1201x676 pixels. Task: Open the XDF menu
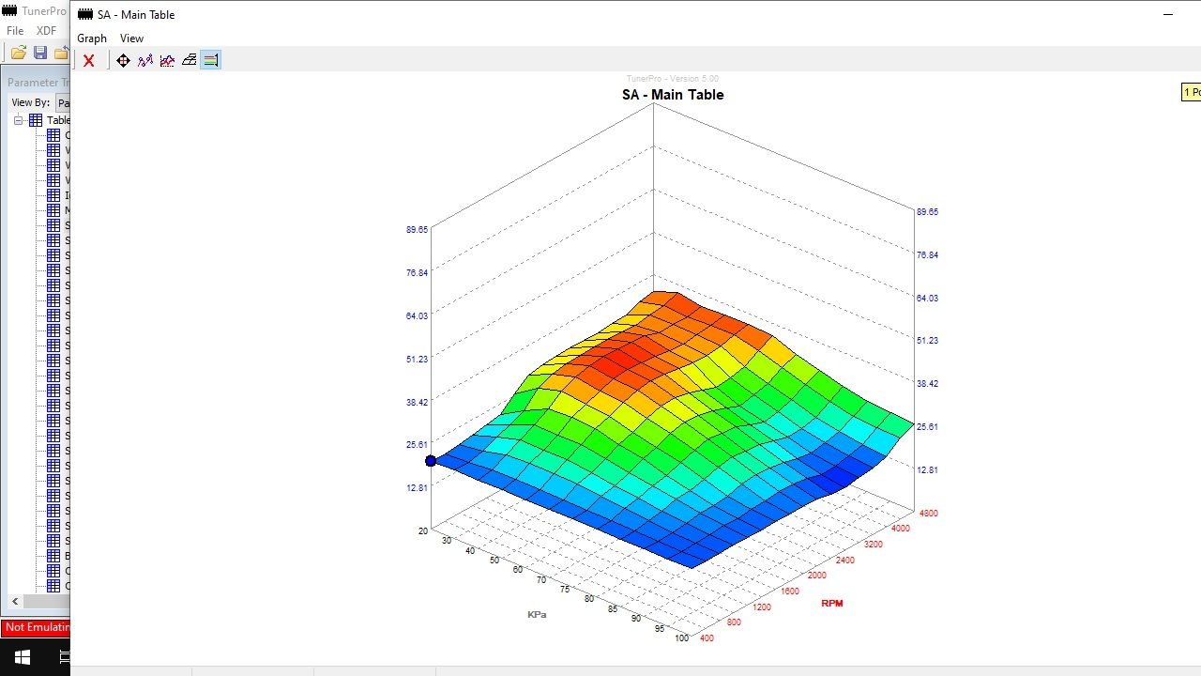click(x=46, y=31)
